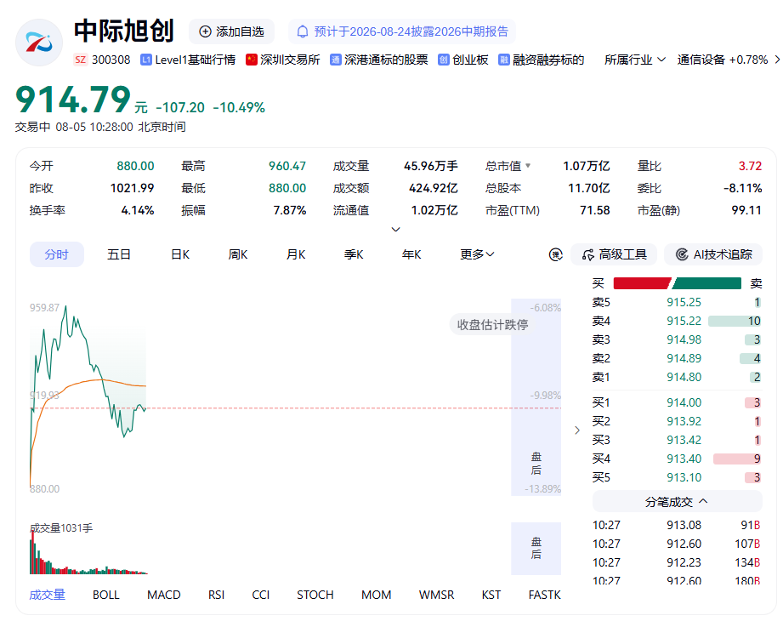Open the 高级工具 advanced tools

click(x=614, y=254)
